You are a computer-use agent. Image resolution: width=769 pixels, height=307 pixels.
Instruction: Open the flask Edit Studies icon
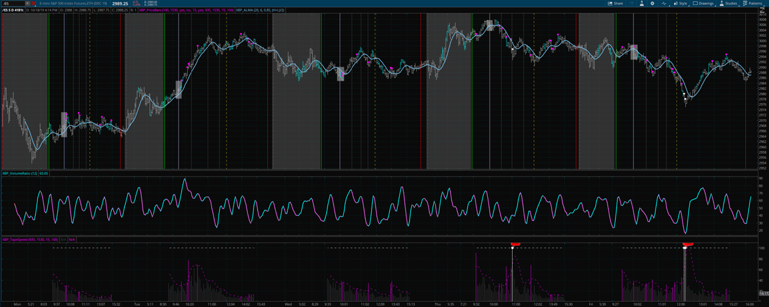tap(641, 4)
